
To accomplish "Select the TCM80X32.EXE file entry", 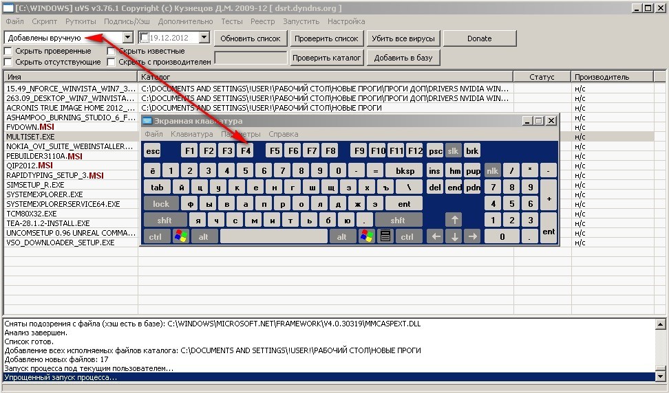I will click(x=31, y=213).
